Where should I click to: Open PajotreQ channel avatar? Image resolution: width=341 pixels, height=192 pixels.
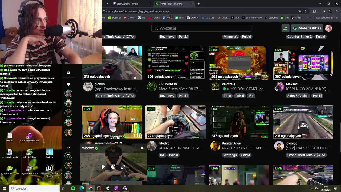(215, 87)
